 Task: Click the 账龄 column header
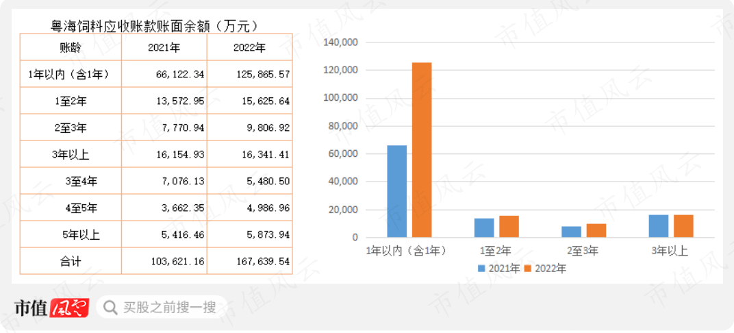pos(70,48)
